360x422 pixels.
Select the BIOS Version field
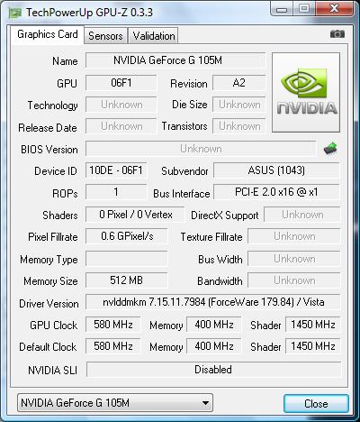201,149
